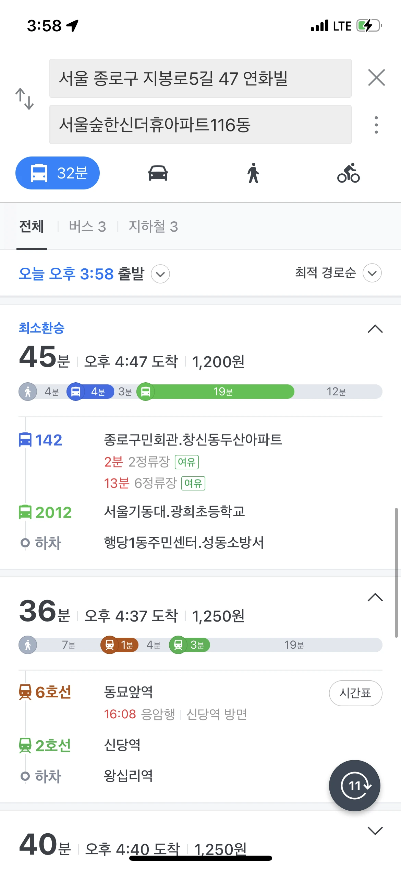Select public transit mode 32분
Screen dimensions: 401x869
pos(58,173)
